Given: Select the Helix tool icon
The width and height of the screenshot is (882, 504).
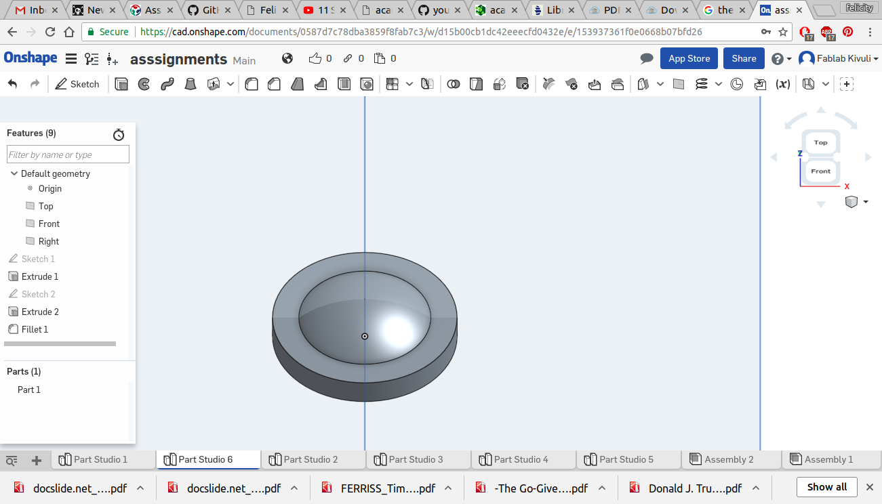Looking at the screenshot, I should (x=702, y=84).
